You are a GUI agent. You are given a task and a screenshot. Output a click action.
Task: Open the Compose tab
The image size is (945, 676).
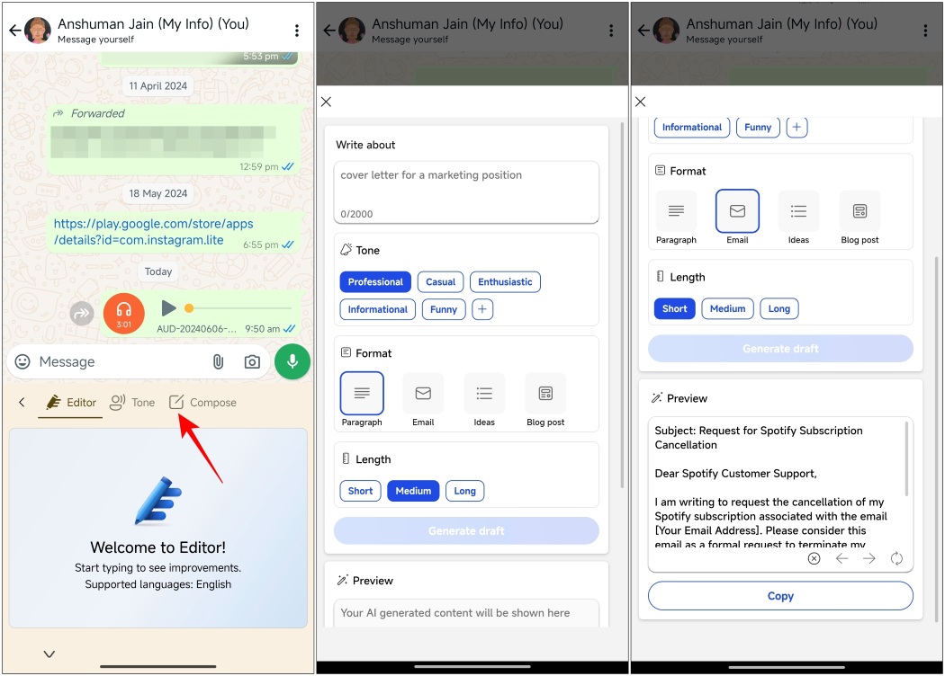point(202,403)
